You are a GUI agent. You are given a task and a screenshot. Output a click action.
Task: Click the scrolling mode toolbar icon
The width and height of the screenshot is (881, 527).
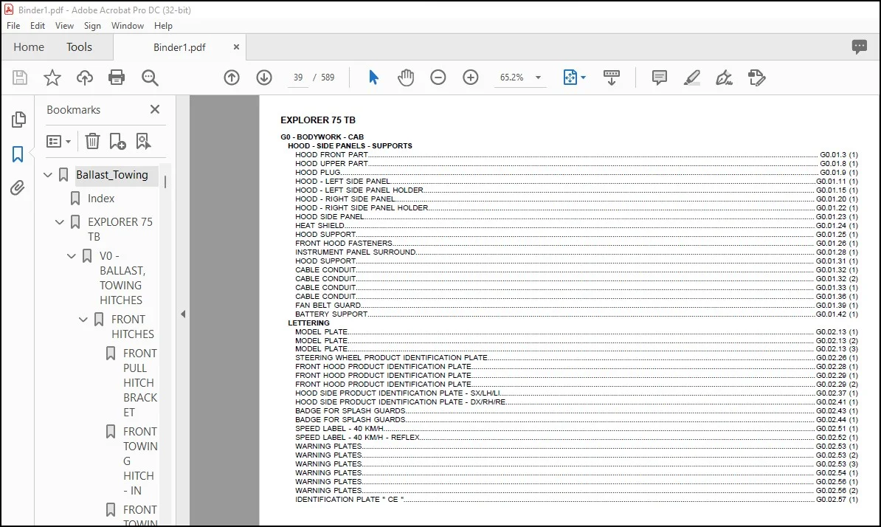tap(611, 77)
